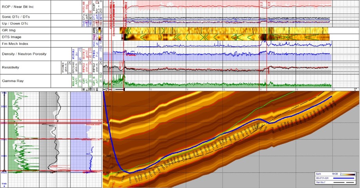Viewport: 360px width, 188px height.
Task: Click the PHIS curve header
Action: pyautogui.click(x=94, y=54)
